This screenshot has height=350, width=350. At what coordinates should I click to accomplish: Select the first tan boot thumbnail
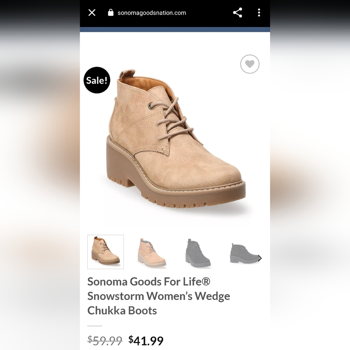[x=105, y=252]
